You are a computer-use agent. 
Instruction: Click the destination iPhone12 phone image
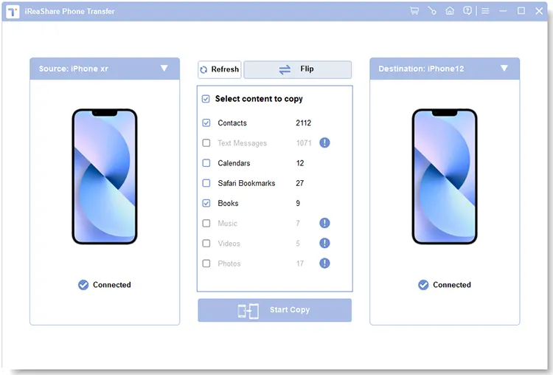pyautogui.click(x=445, y=176)
